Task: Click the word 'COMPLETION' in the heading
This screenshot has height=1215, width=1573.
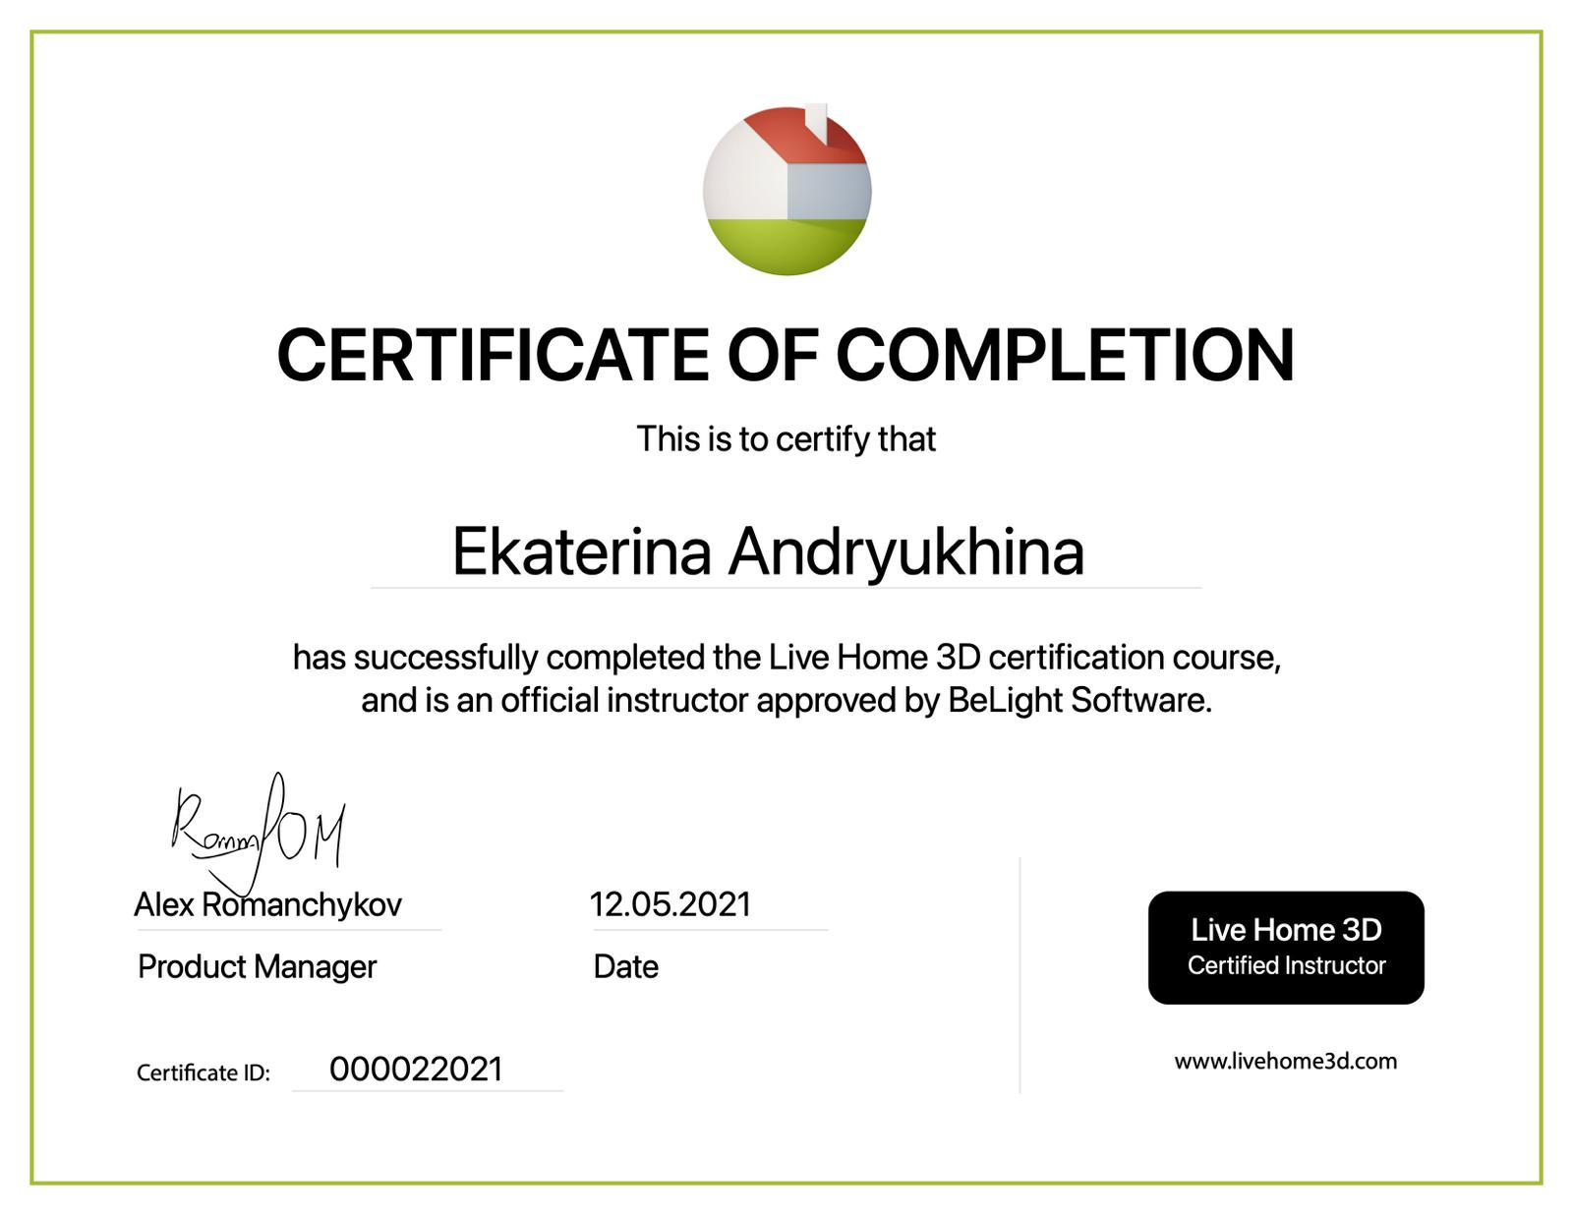Action: pos(1065,355)
